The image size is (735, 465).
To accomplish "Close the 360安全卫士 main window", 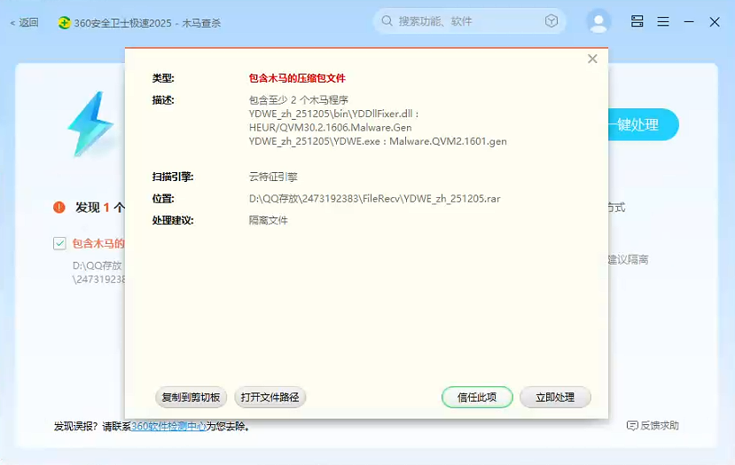I will point(715,21).
